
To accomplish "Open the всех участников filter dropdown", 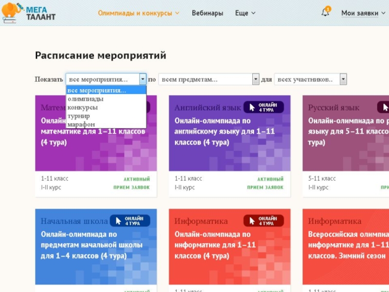I will 310,79.
